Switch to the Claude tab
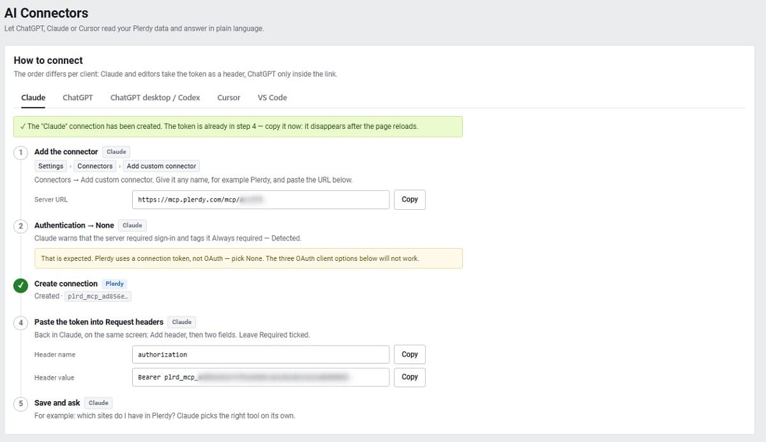766x442 pixels. [33, 98]
